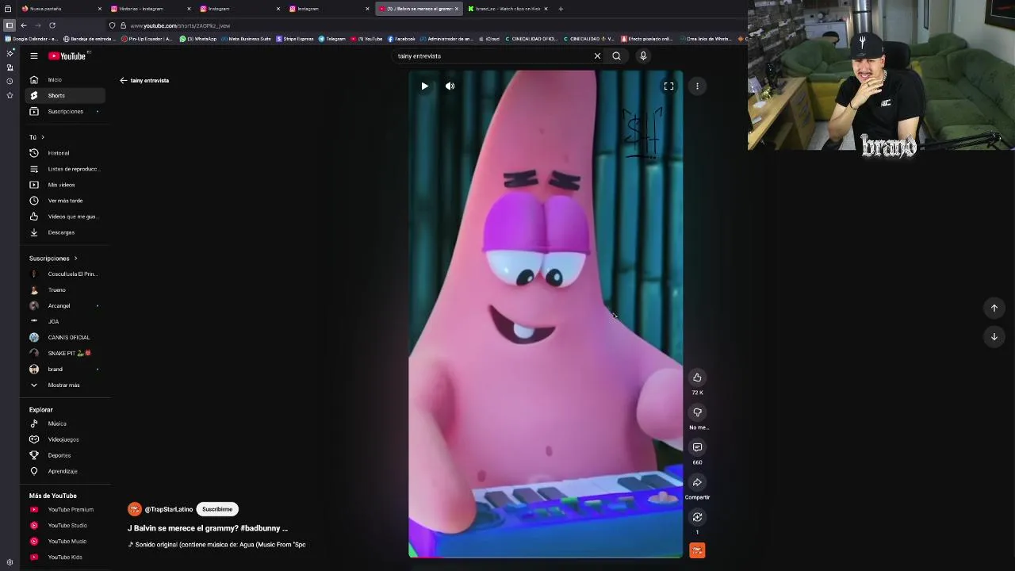
Task: Go back from tainy entrevista results
Action: coord(123,80)
